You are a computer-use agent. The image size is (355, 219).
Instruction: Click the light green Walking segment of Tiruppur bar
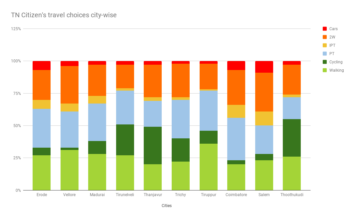[209, 167]
